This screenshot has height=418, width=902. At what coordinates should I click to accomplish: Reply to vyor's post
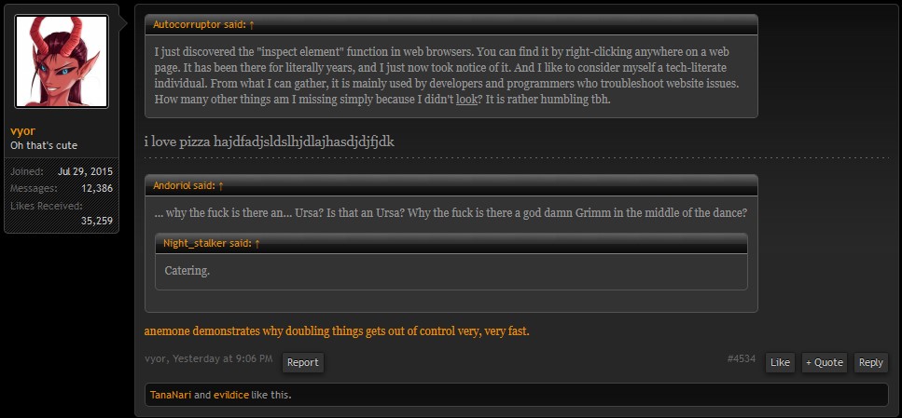point(871,362)
